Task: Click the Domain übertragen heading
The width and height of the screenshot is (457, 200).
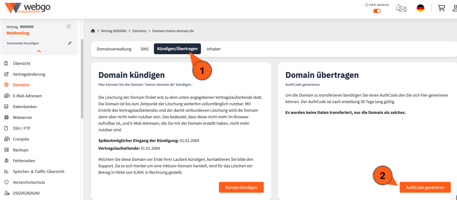Action: pyautogui.click(x=322, y=75)
